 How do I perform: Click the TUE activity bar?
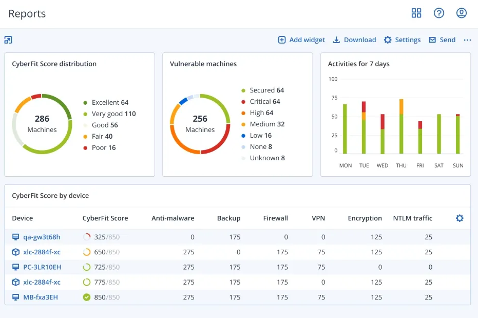[x=364, y=128]
